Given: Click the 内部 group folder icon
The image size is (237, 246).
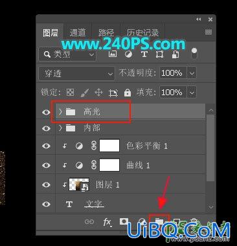Looking at the screenshot, I should [x=71, y=128].
